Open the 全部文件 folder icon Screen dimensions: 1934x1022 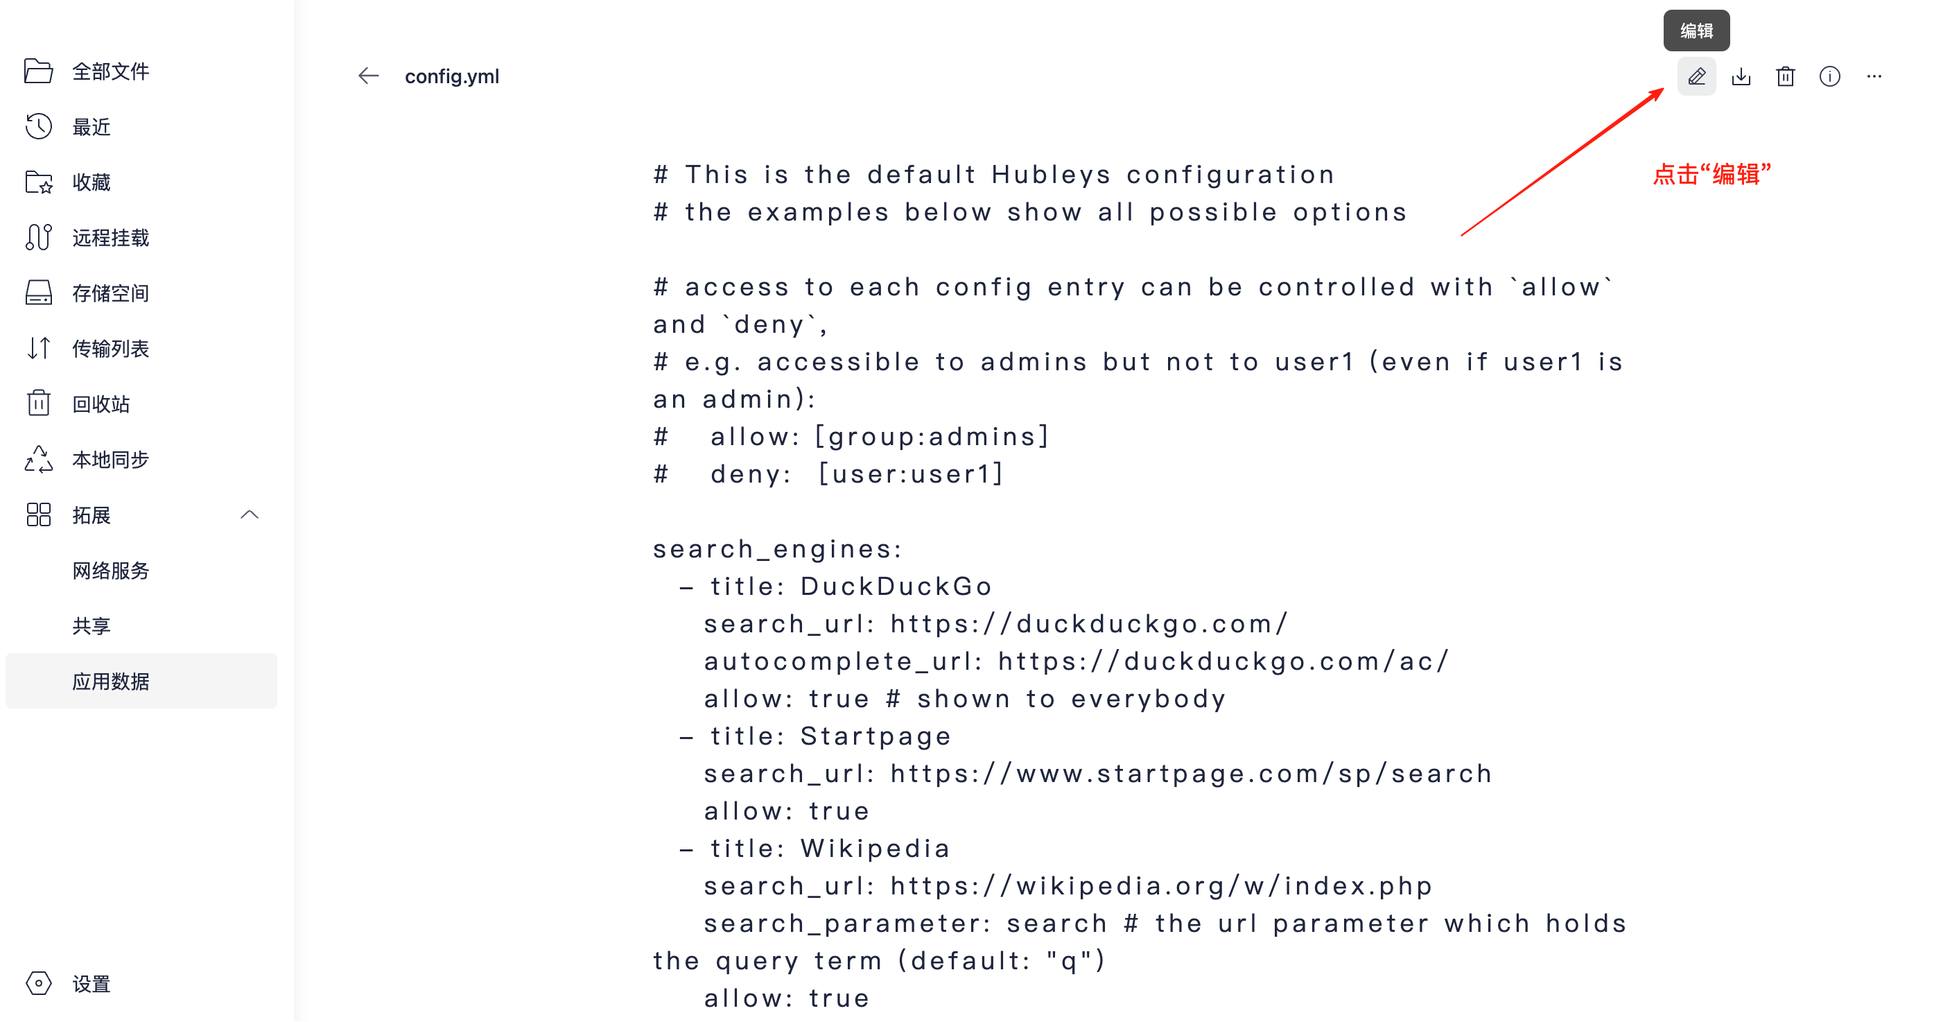(38, 71)
